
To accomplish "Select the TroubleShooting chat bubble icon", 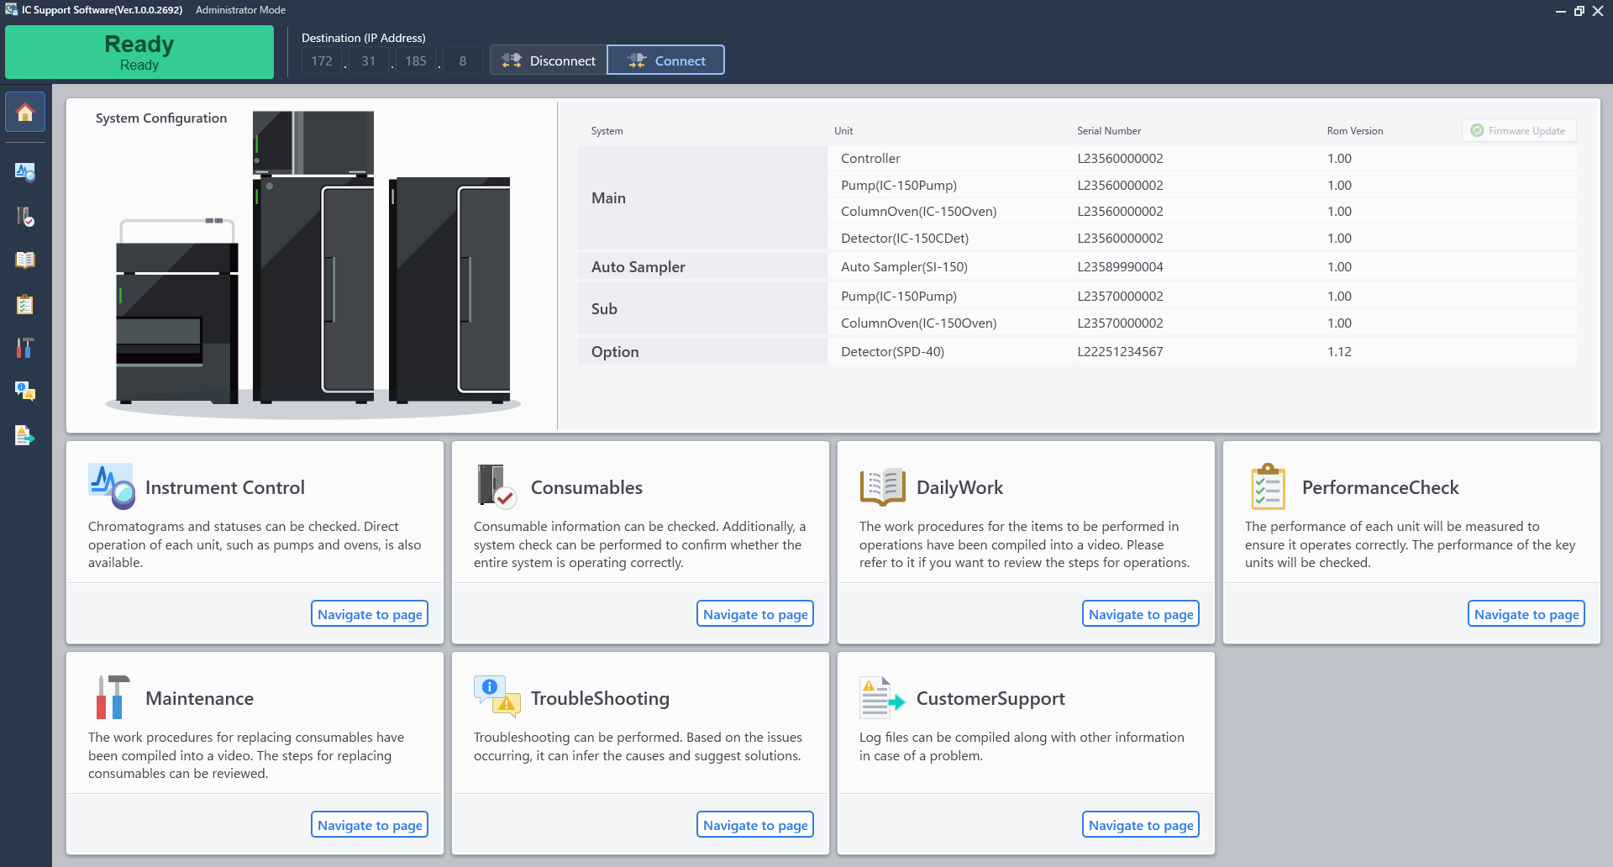I will 24,391.
